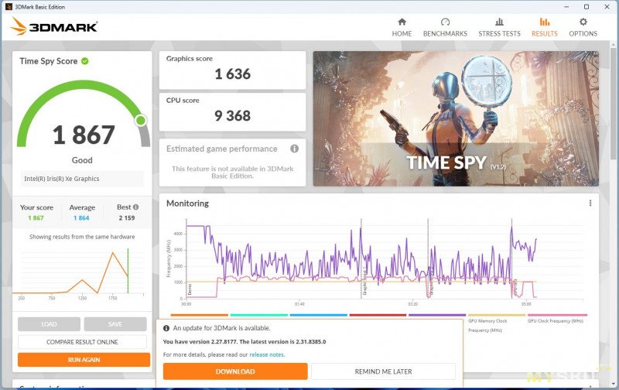Image resolution: width=619 pixels, height=390 pixels.
Task: Click the Intel(R) Iris(R) Xe Graphics label
Action: tap(62, 179)
